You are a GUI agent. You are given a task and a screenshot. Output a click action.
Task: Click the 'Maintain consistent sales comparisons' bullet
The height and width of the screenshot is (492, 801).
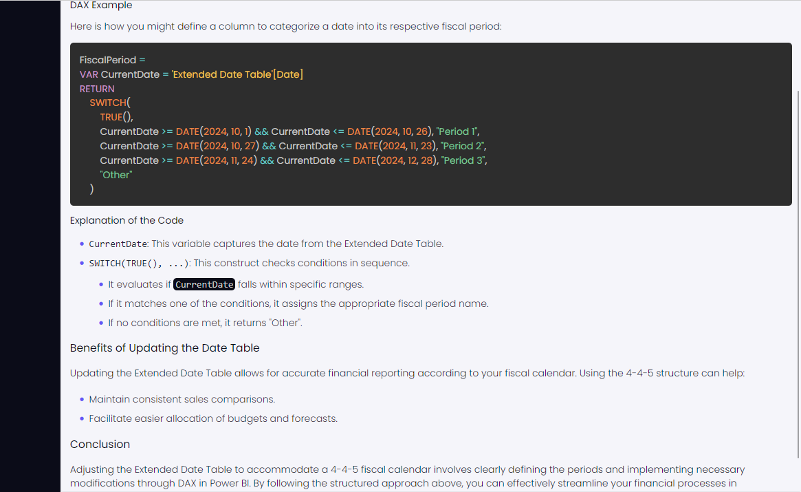point(182,399)
